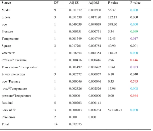The width and height of the screenshot is (153, 131).
Task: Click the "P-value" column header
Action: [x=135, y=3]
